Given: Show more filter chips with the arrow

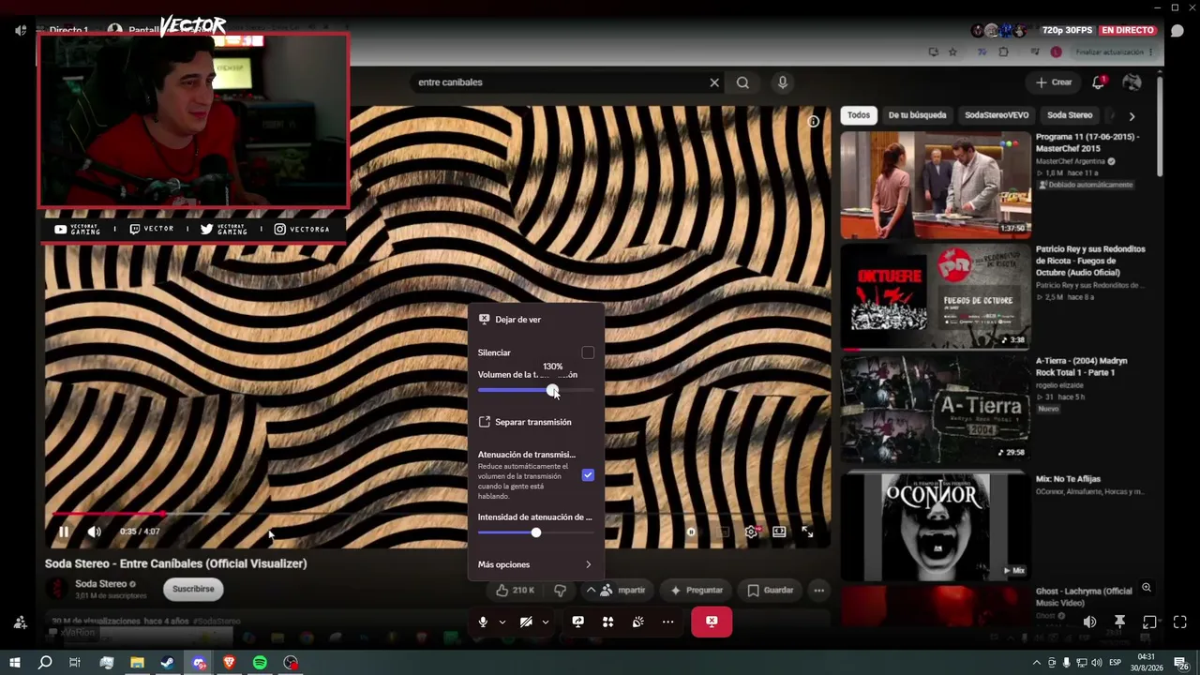Looking at the screenshot, I should [x=1132, y=116].
